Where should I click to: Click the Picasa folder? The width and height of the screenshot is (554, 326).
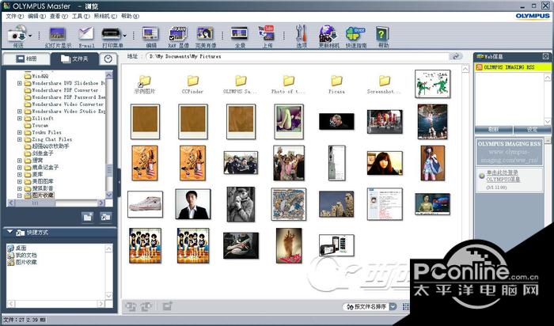tap(336, 85)
